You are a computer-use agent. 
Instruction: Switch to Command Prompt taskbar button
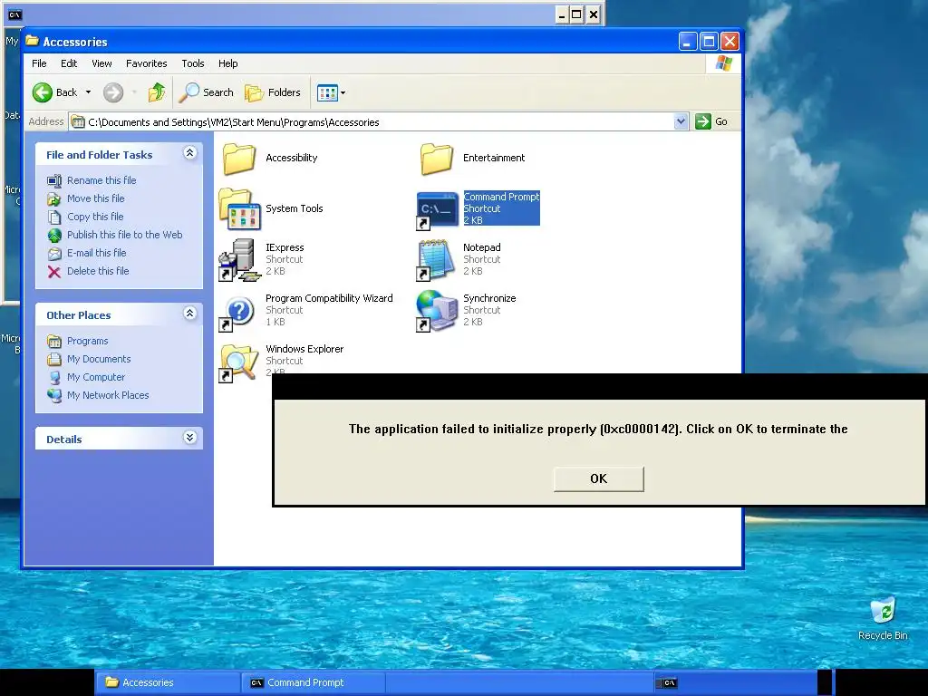(x=314, y=682)
